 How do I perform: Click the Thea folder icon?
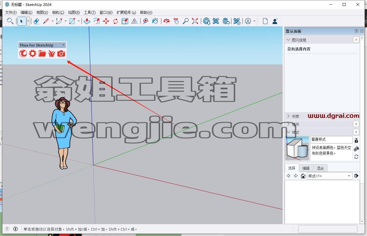(42, 53)
